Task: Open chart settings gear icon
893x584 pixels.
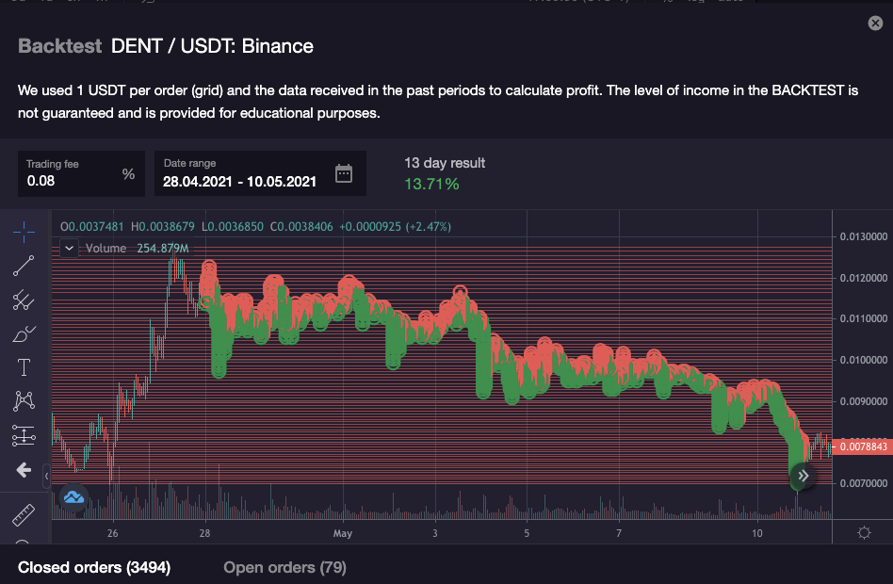Action: (864, 533)
